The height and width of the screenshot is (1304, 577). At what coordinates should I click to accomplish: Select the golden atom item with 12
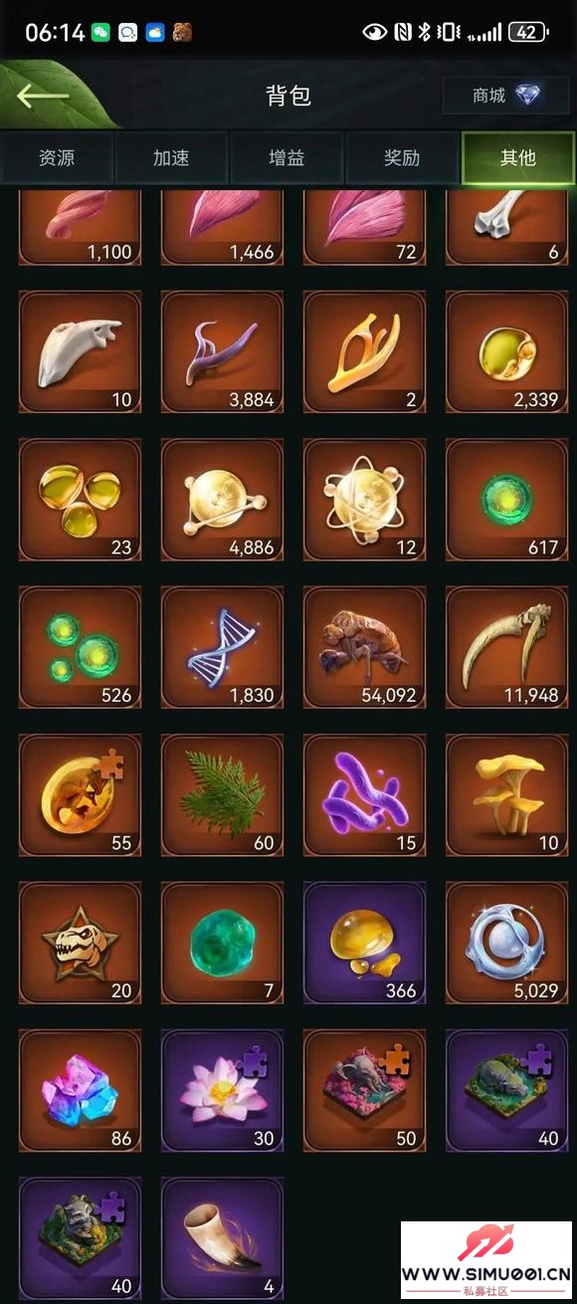click(365, 500)
